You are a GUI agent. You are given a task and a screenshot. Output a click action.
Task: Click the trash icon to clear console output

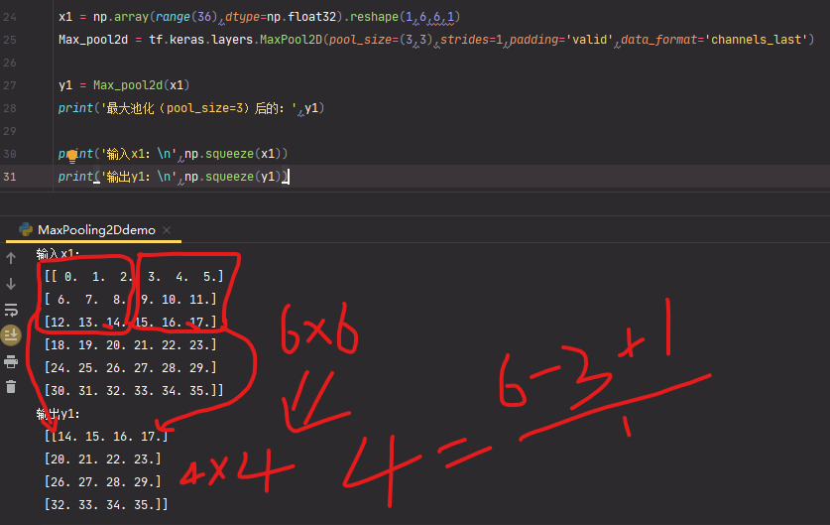tap(11, 387)
